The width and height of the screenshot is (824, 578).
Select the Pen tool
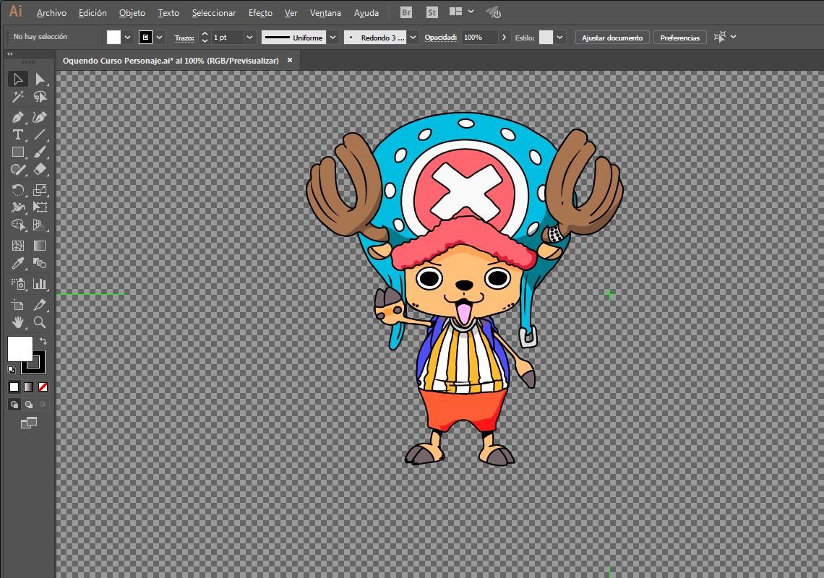(x=18, y=117)
